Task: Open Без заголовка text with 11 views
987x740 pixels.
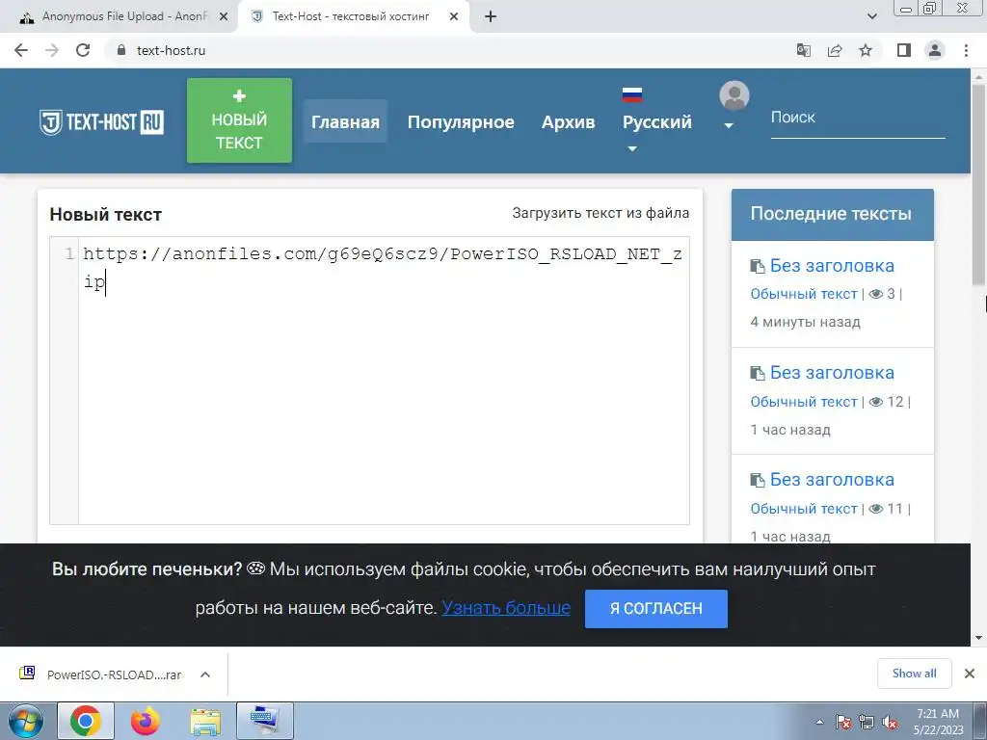Action: (832, 480)
